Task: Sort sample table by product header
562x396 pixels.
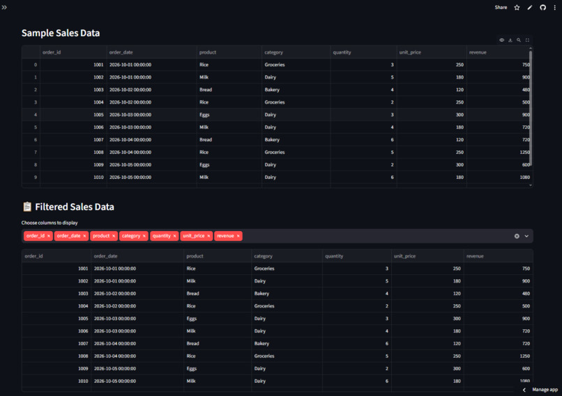Action: pos(229,52)
